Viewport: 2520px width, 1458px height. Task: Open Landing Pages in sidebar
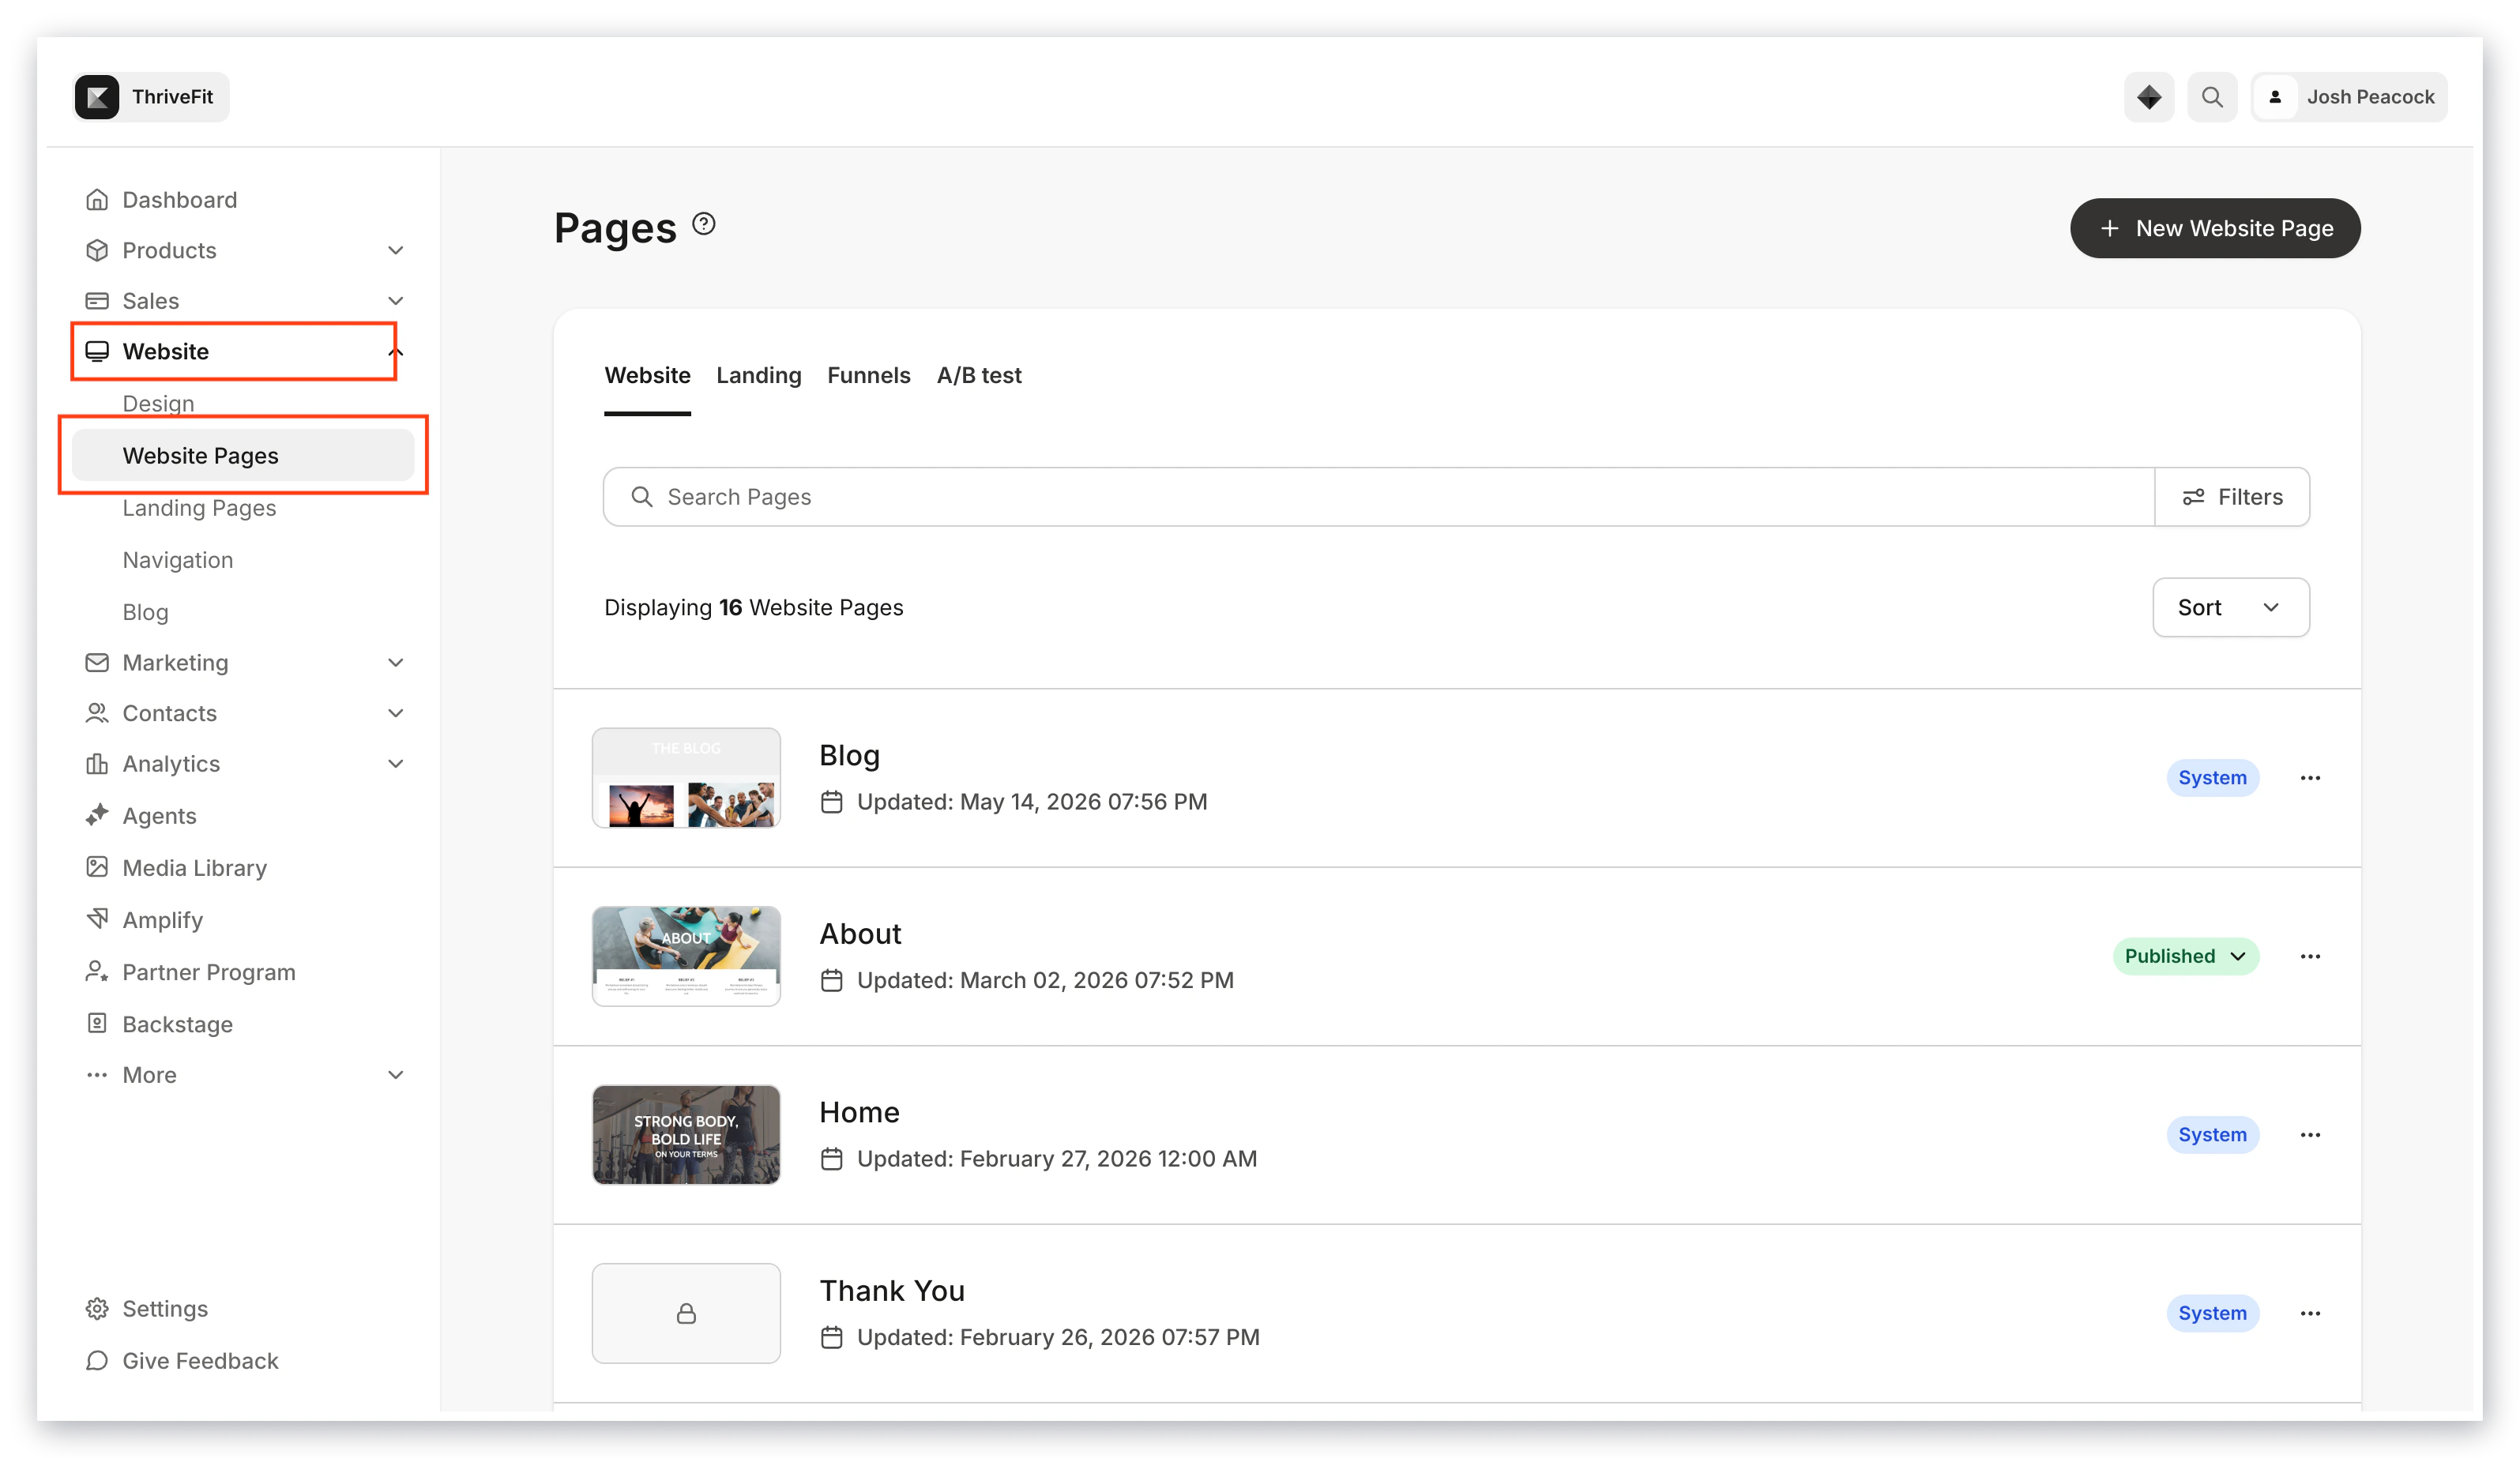click(199, 508)
